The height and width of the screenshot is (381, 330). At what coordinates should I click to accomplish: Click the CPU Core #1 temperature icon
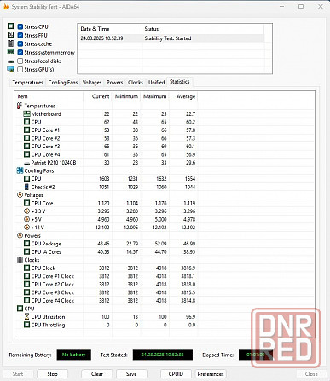coord(26,130)
